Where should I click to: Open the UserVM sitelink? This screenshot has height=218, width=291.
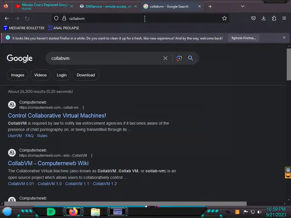[x=15, y=136]
